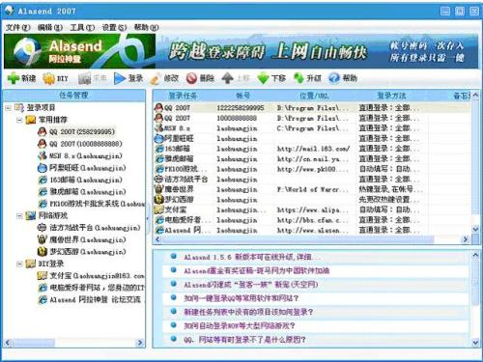Select 梦幻西游 tree entry

(87, 252)
